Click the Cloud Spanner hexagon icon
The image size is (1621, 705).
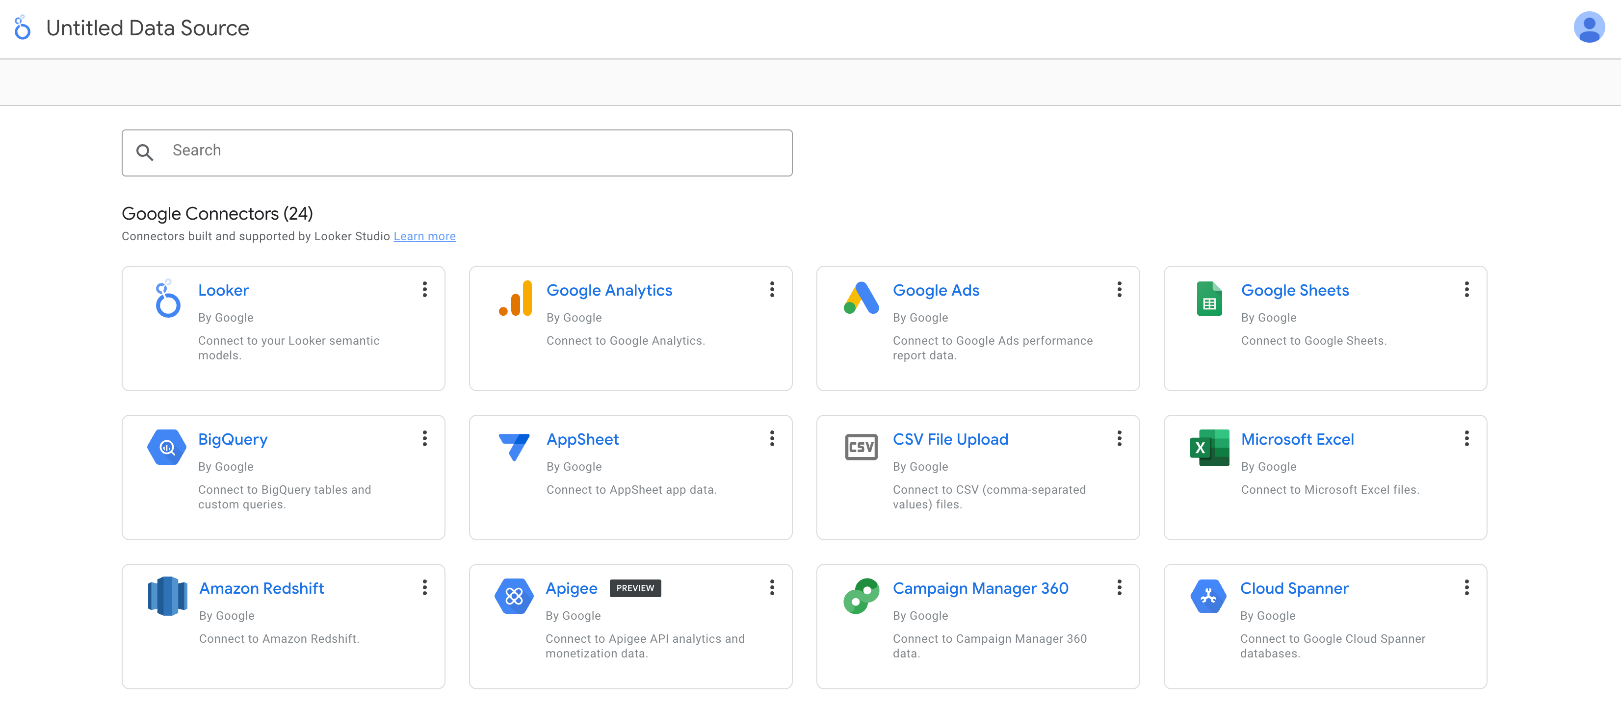[x=1208, y=596]
